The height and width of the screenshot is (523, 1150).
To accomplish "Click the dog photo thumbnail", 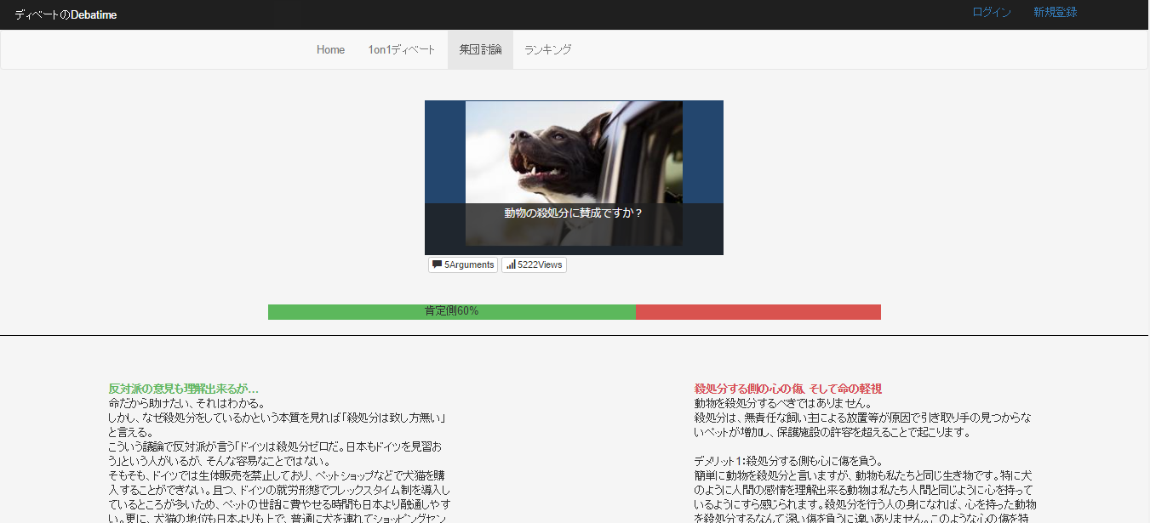I will click(x=574, y=153).
